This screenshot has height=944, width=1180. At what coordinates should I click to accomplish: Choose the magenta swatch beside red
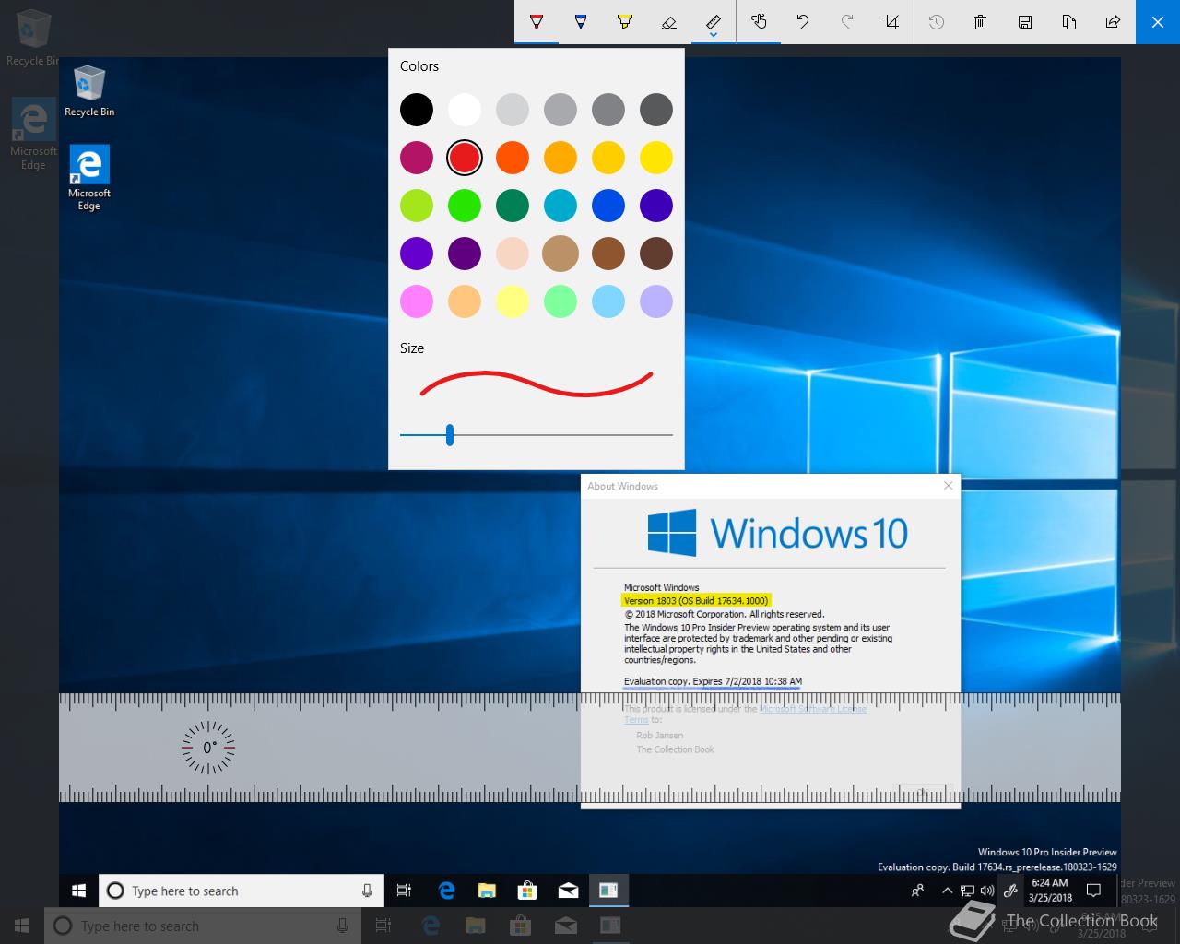coord(417,158)
